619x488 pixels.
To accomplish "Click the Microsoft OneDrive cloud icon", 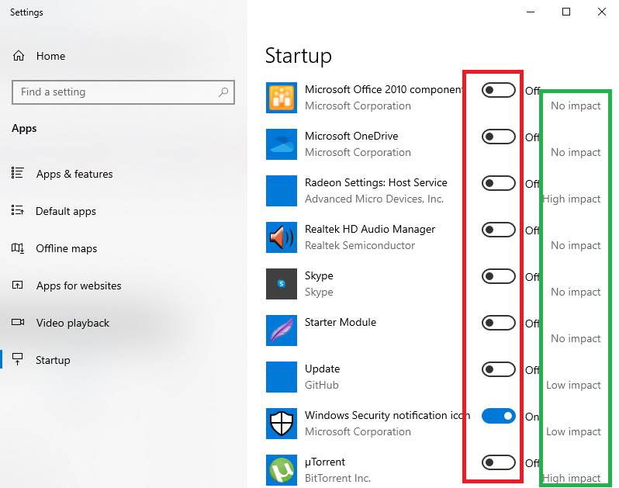I will [x=282, y=144].
